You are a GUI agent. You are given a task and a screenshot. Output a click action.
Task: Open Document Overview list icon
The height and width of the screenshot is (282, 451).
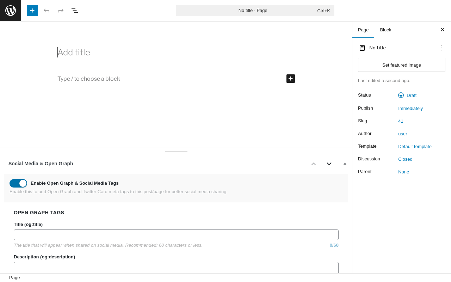75,11
